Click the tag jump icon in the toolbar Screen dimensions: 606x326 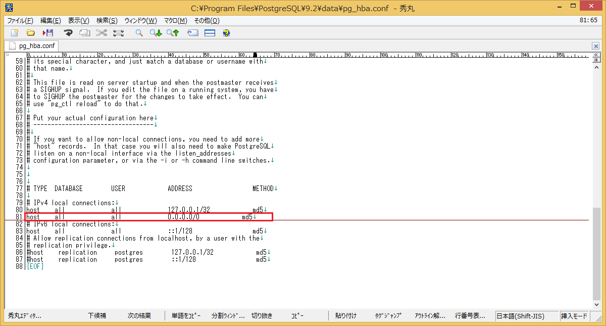(193, 33)
